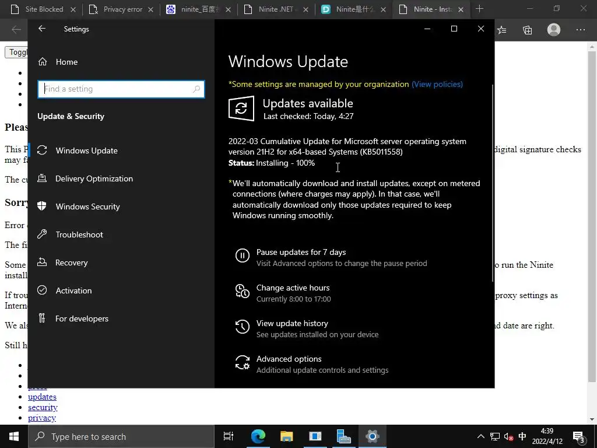Click the updates link on Ninite page
This screenshot has height=448, width=597.
[x=42, y=397]
